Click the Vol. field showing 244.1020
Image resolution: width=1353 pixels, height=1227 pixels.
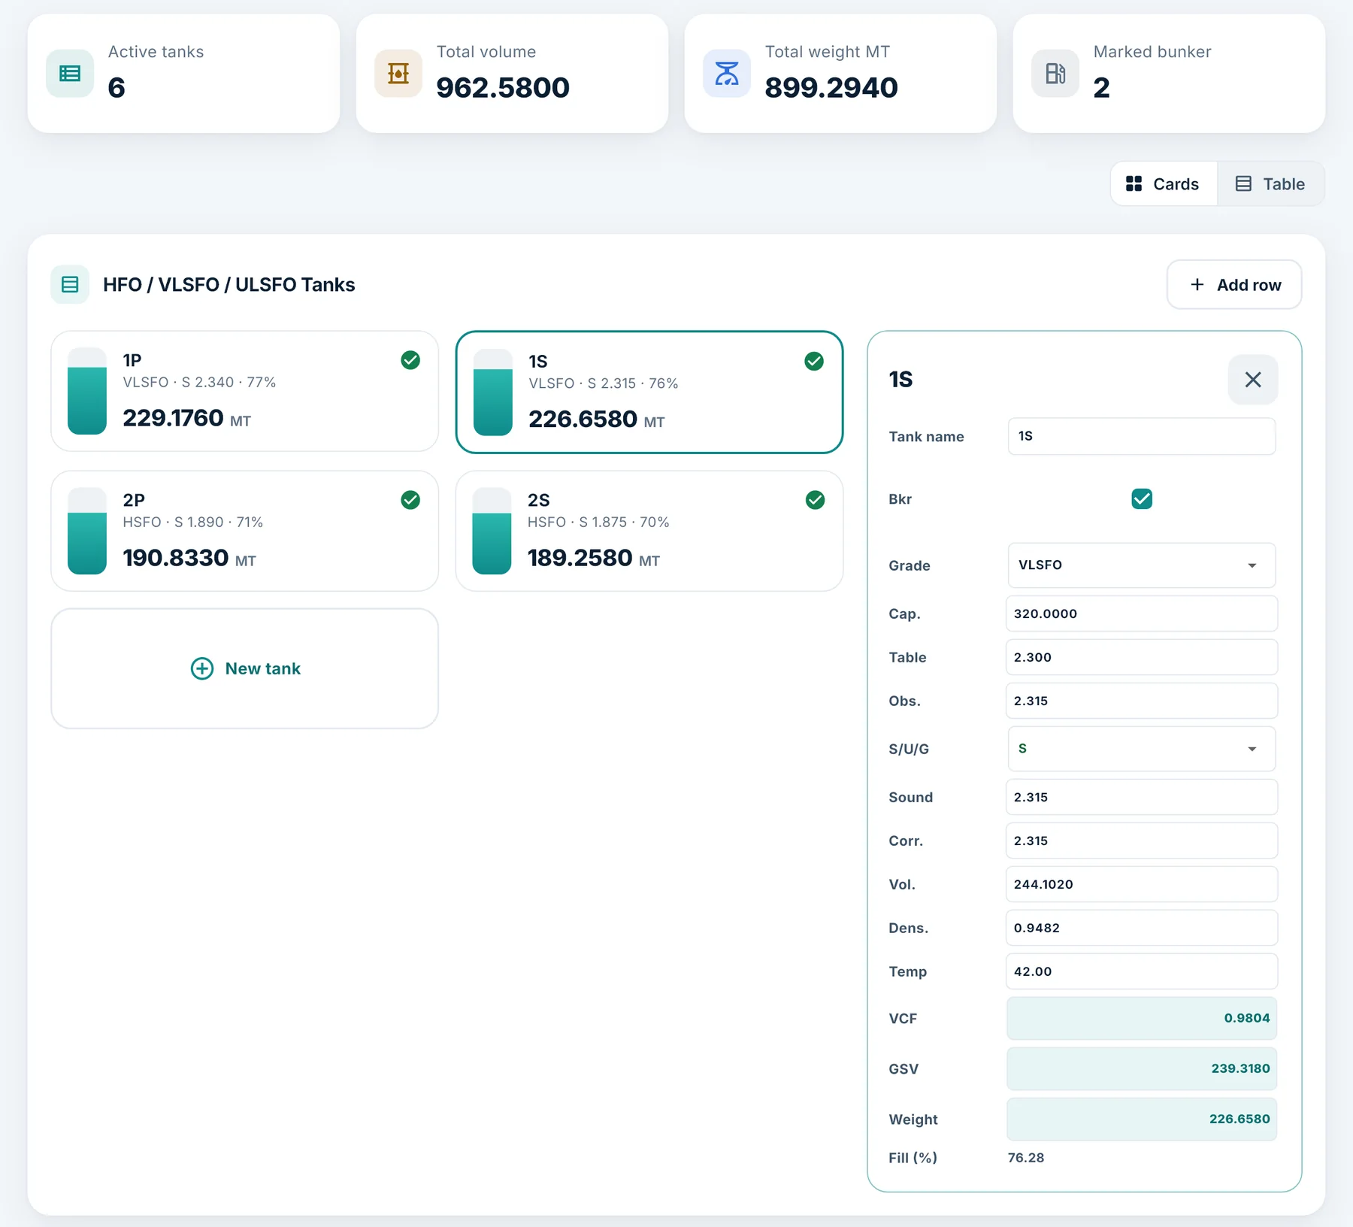click(1142, 884)
